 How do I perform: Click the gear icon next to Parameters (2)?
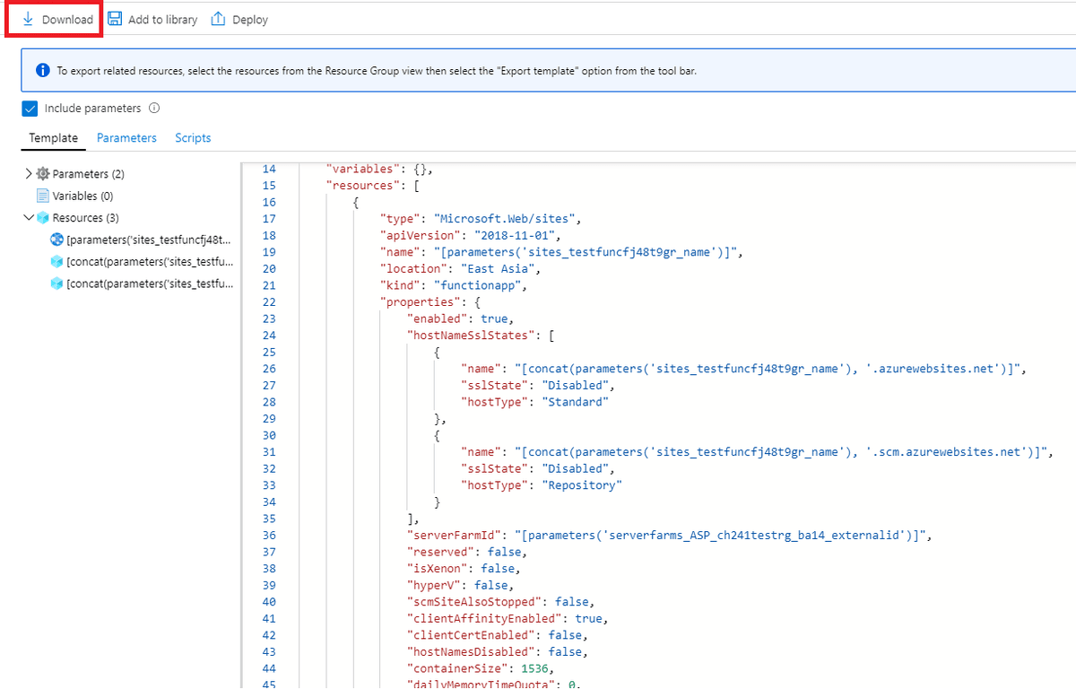(x=42, y=174)
